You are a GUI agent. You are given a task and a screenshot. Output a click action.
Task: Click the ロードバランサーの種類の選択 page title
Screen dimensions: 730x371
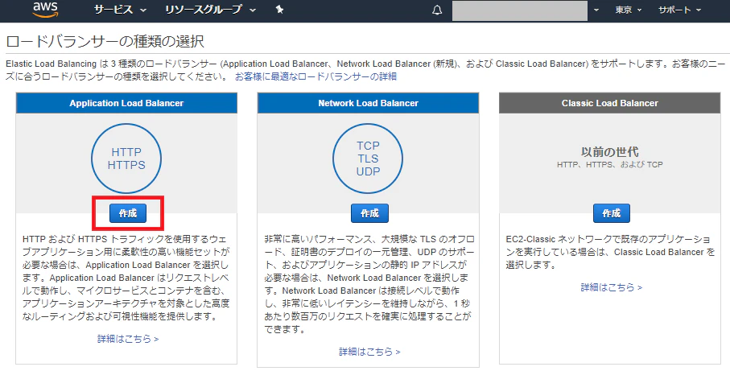point(105,41)
